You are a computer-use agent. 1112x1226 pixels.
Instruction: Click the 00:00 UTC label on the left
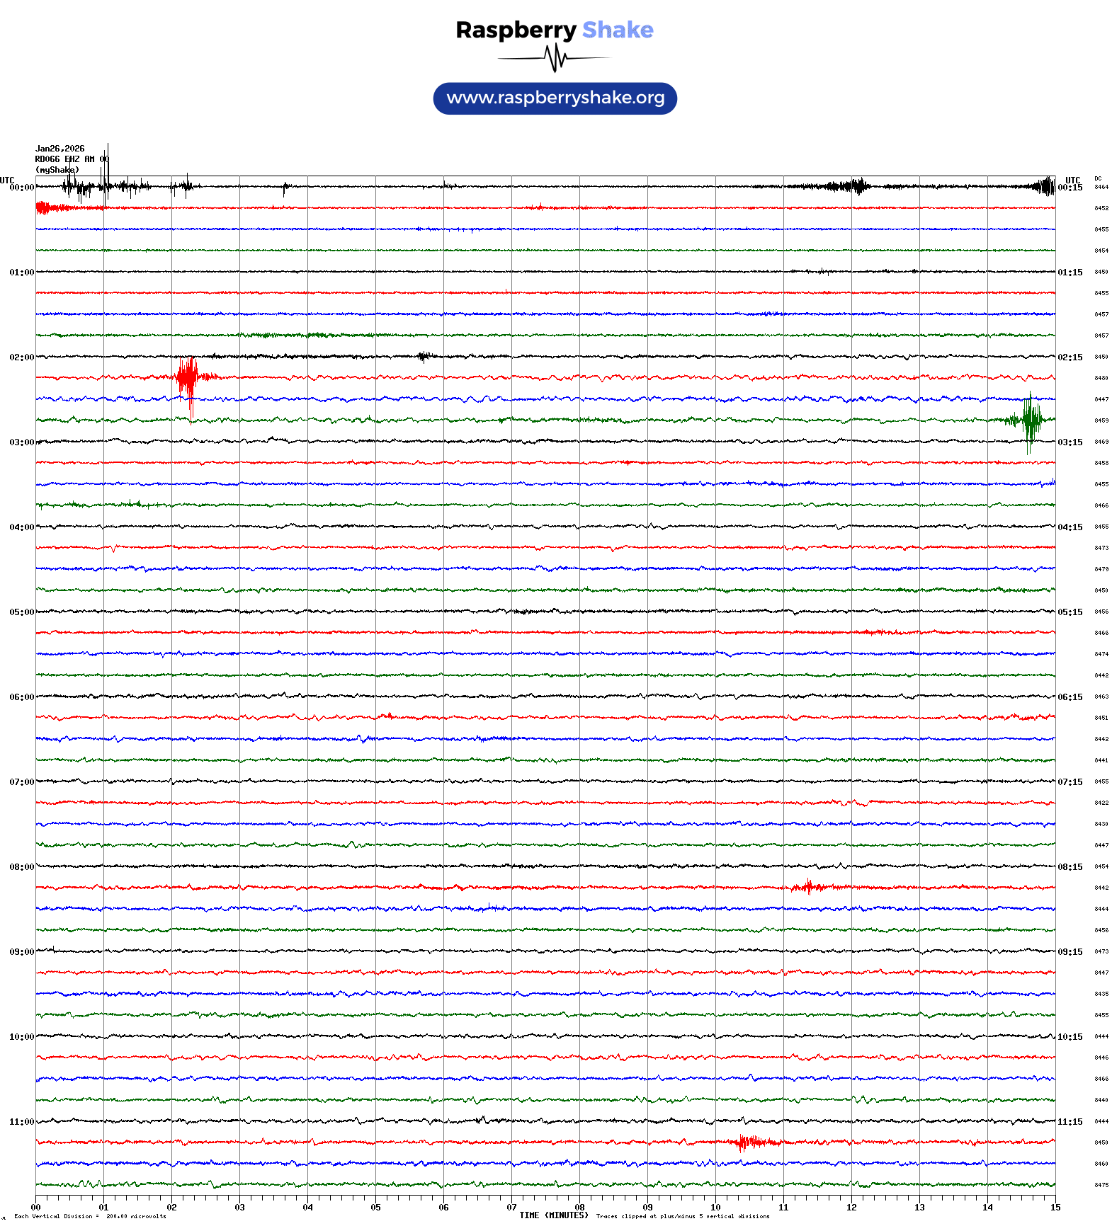click(x=21, y=188)
